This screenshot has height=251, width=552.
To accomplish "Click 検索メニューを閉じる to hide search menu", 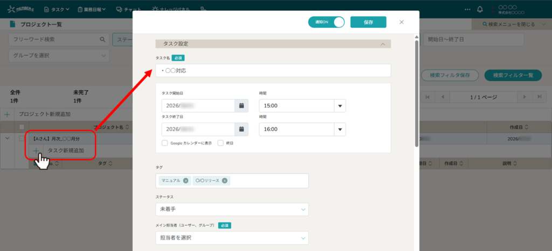I will (x=512, y=24).
